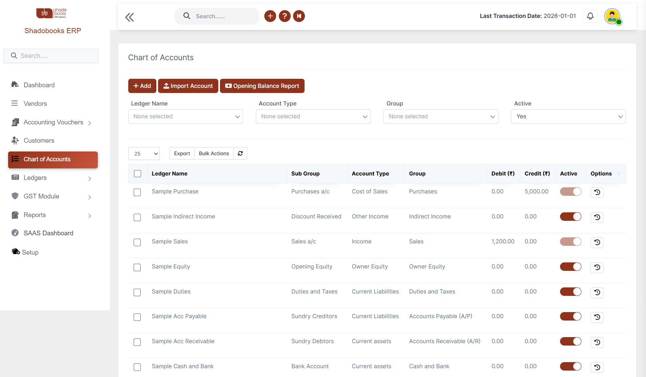Screen dimensions: 646x377
Task: Toggle Active switch for Sample Indirect Income
Action: [x=571, y=216]
